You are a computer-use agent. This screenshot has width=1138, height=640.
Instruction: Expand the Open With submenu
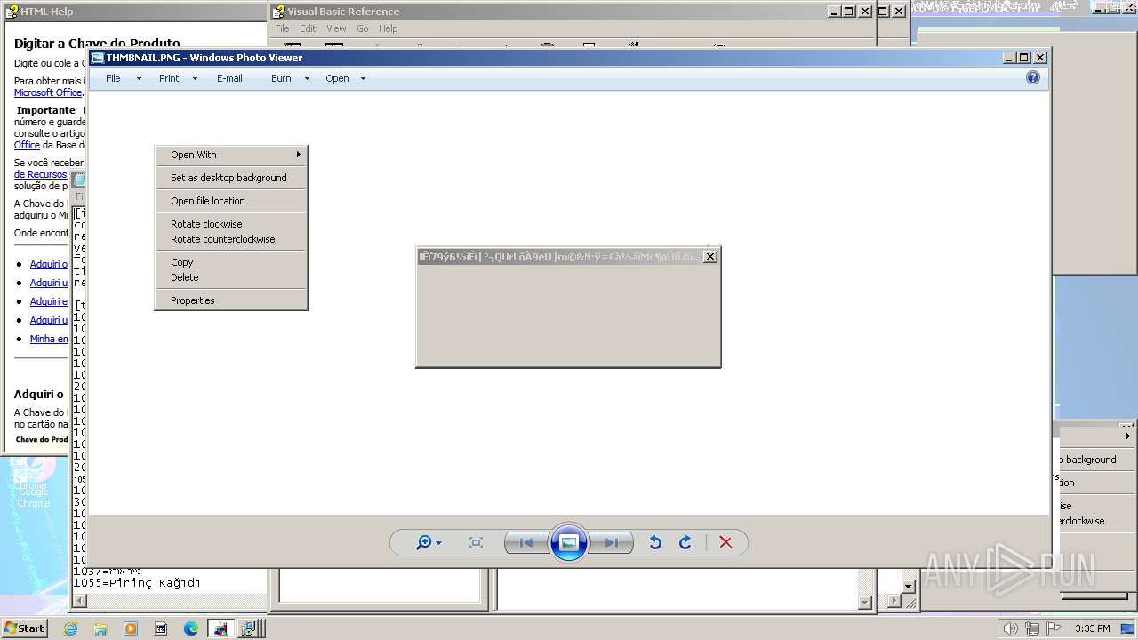[231, 155]
